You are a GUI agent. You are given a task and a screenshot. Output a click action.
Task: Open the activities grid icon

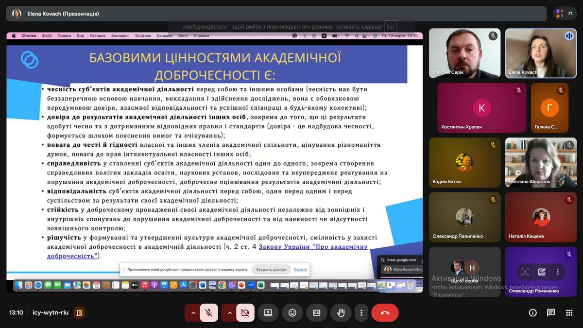coord(569,312)
